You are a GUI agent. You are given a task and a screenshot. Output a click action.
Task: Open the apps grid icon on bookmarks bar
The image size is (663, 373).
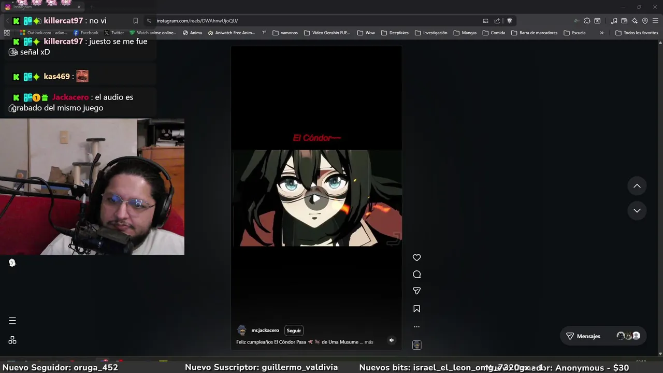pyautogui.click(x=7, y=33)
